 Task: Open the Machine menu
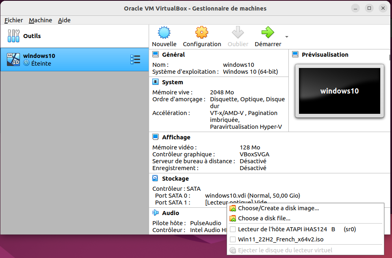(41, 20)
